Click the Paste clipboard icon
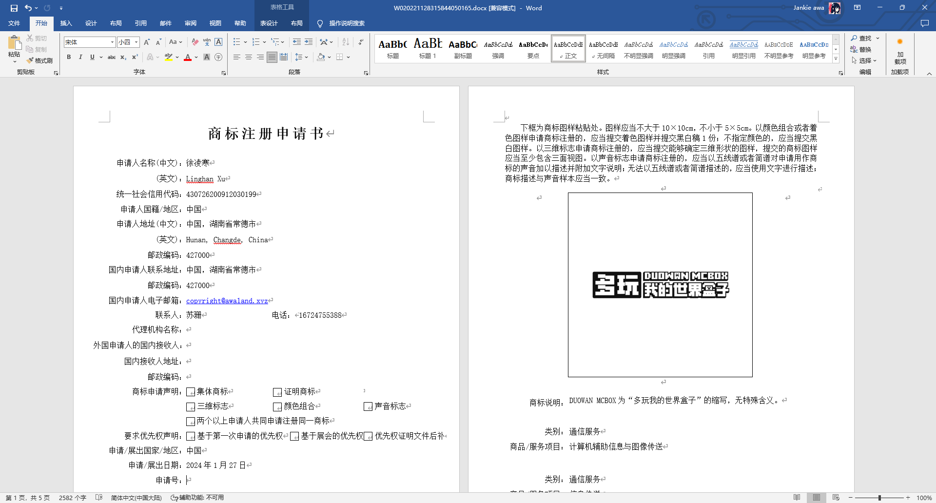Screen dimensions: 936x503 [14, 42]
